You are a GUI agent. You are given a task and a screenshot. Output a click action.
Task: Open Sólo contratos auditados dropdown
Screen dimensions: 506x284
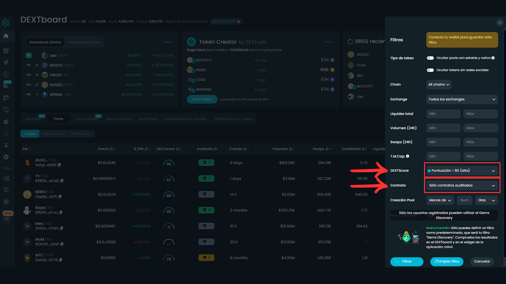pyautogui.click(x=462, y=186)
